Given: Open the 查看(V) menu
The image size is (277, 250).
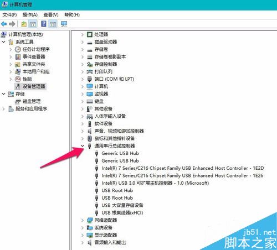Looking at the screenshot, I should (x=51, y=15).
